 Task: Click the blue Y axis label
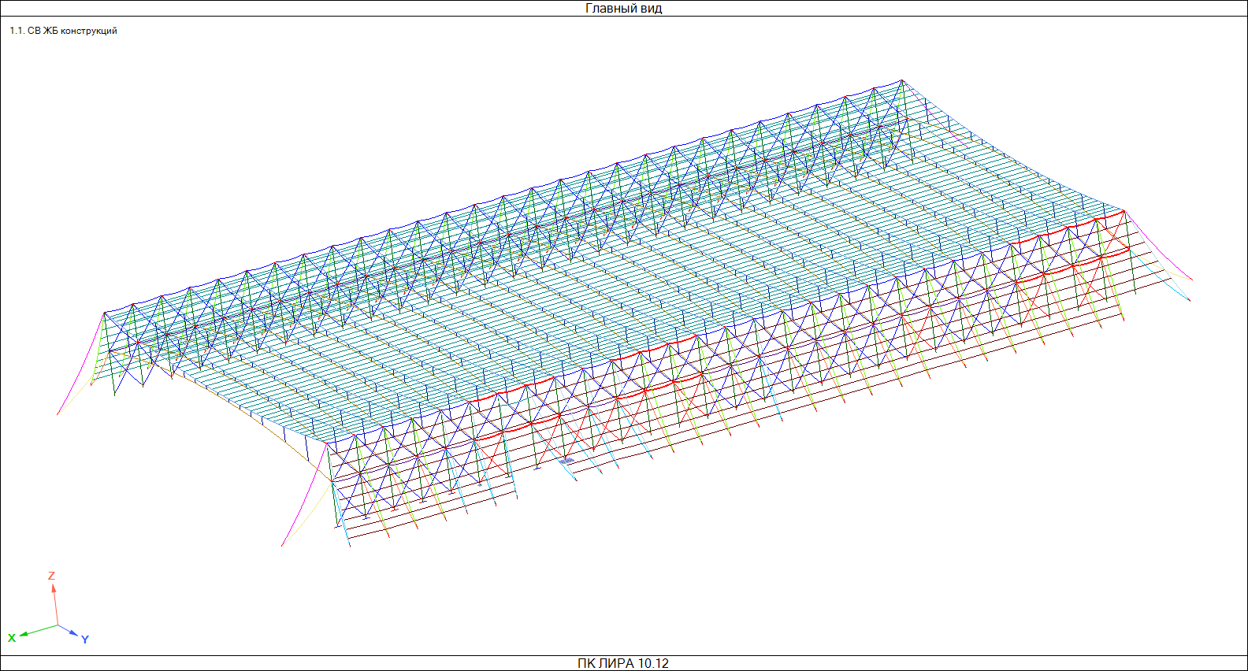(x=85, y=639)
